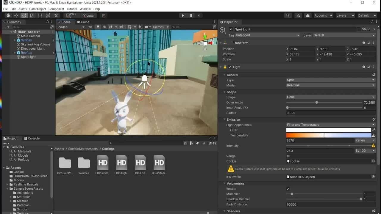
Task: Start Play mode
Action: tap(183, 15)
